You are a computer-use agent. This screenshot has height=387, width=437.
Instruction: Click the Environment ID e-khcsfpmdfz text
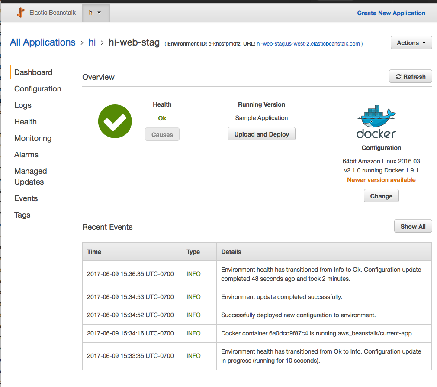225,44
